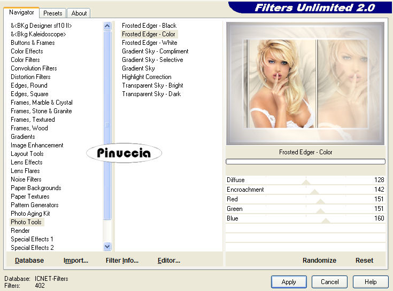Viewport: 393px width, 291px height.
Task: Select Frames, Marble & Crystal
Action: [42, 103]
